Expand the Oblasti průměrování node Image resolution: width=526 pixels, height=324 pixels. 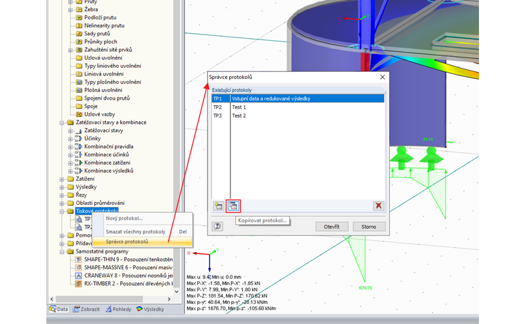[x=62, y=204]
